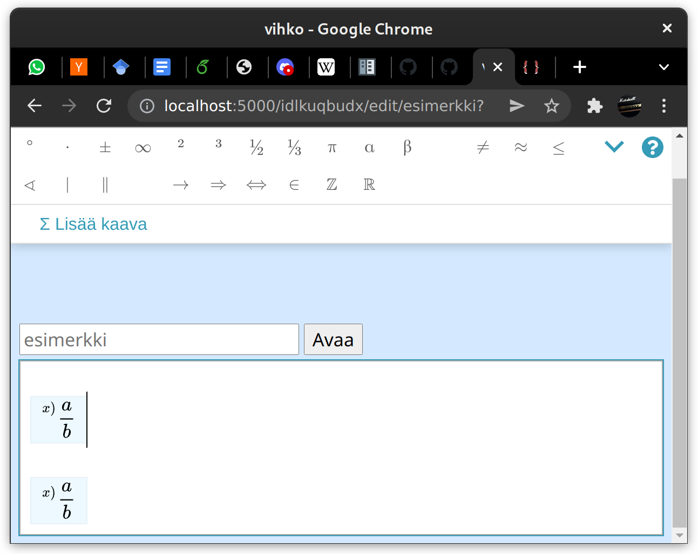Insert the element-of symbol
Screen dimensions: 698x554
294,184
